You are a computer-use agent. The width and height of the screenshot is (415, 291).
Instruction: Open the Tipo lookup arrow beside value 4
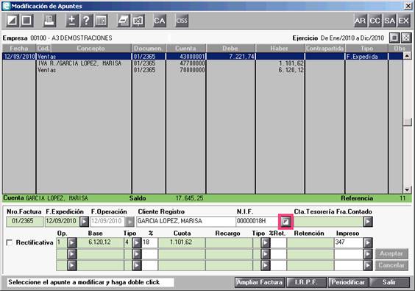[x=137, y=242]
